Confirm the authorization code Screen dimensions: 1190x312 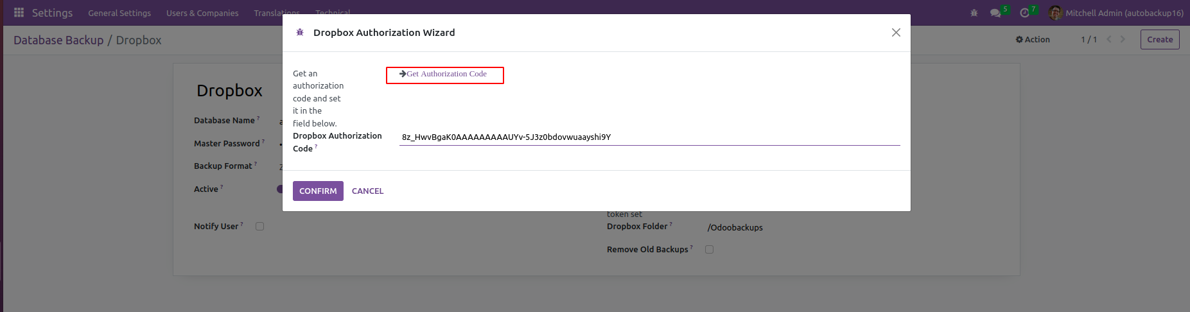tap(318, 191)
